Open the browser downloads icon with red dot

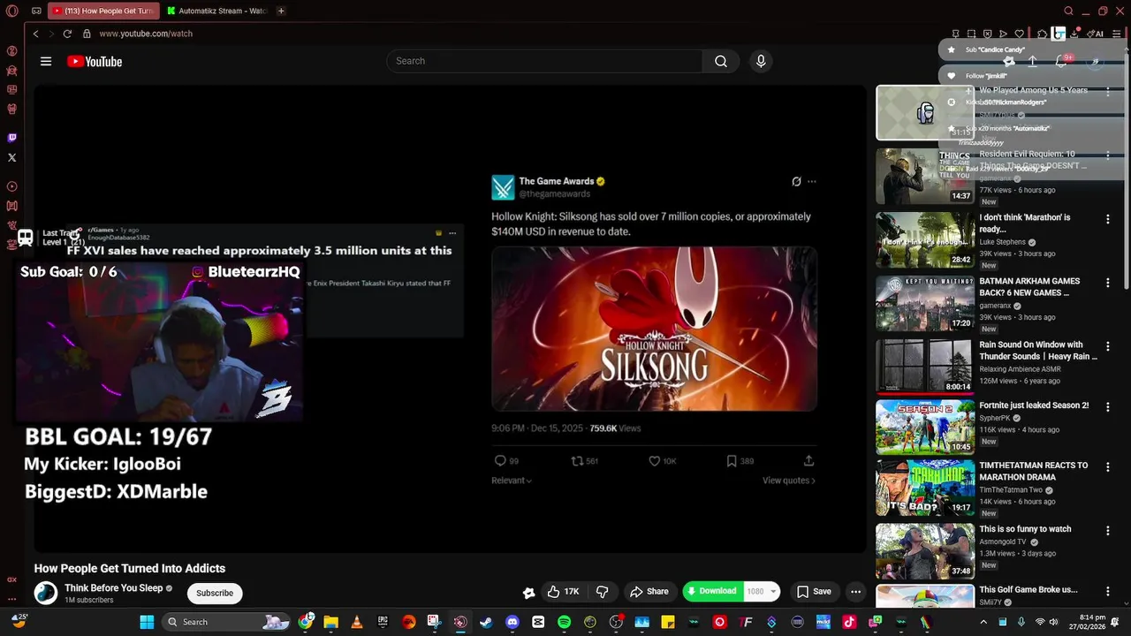coord(1074,34)
